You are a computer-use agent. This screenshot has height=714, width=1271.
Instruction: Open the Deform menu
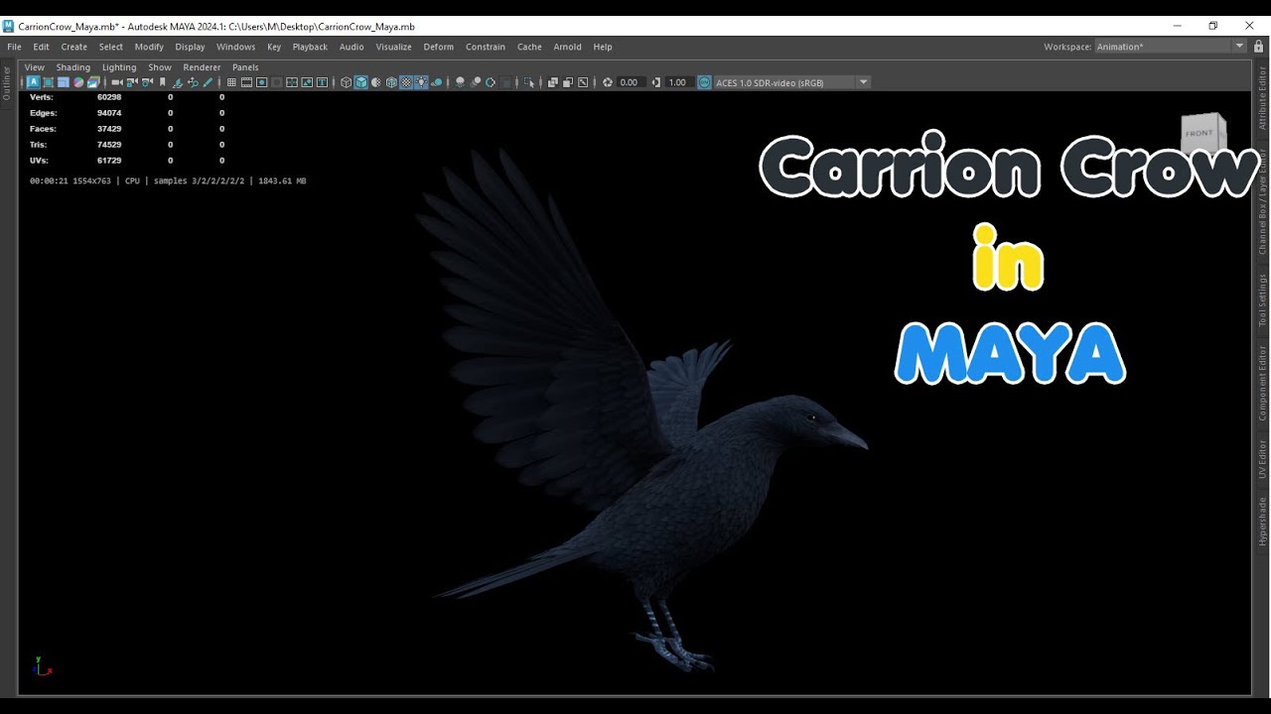click(439, 47)
